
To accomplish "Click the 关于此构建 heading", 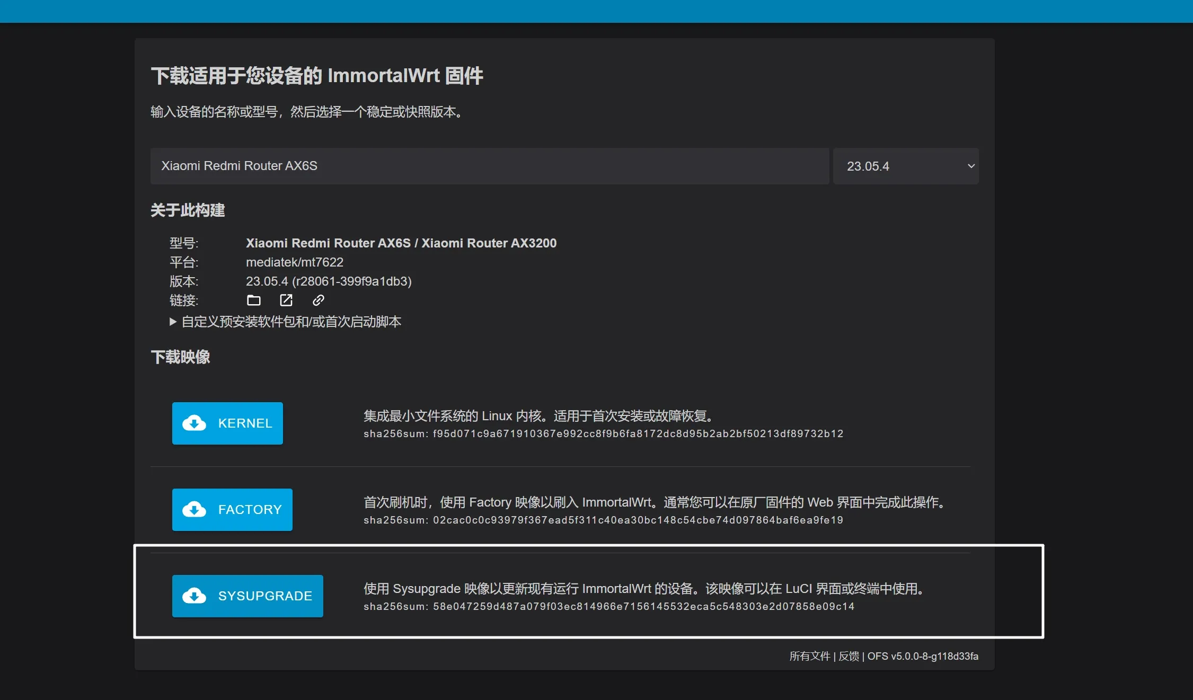I will 188,210.
